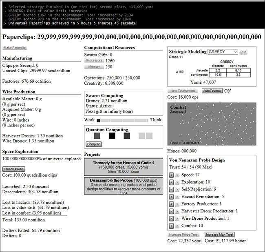Select the Threnody for the Heroes project
Viewport: 265px width, 252px height.
[124, 167]
